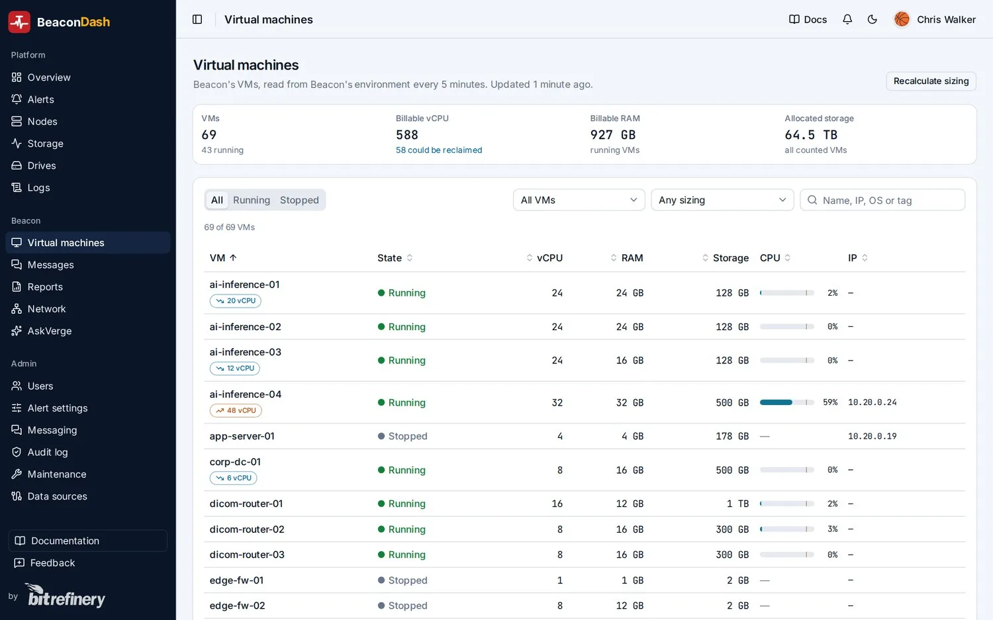The image size is (993, 620).
Task: Click the BeaconDash logo icon
Action: click(x=19, y=22)
